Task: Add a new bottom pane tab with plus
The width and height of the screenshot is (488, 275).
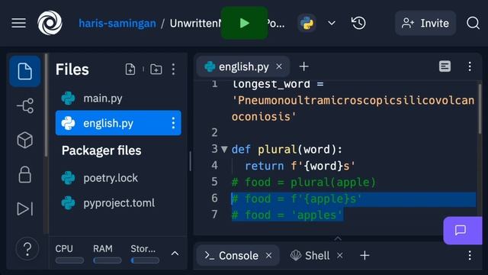Action: pos(364,256)
